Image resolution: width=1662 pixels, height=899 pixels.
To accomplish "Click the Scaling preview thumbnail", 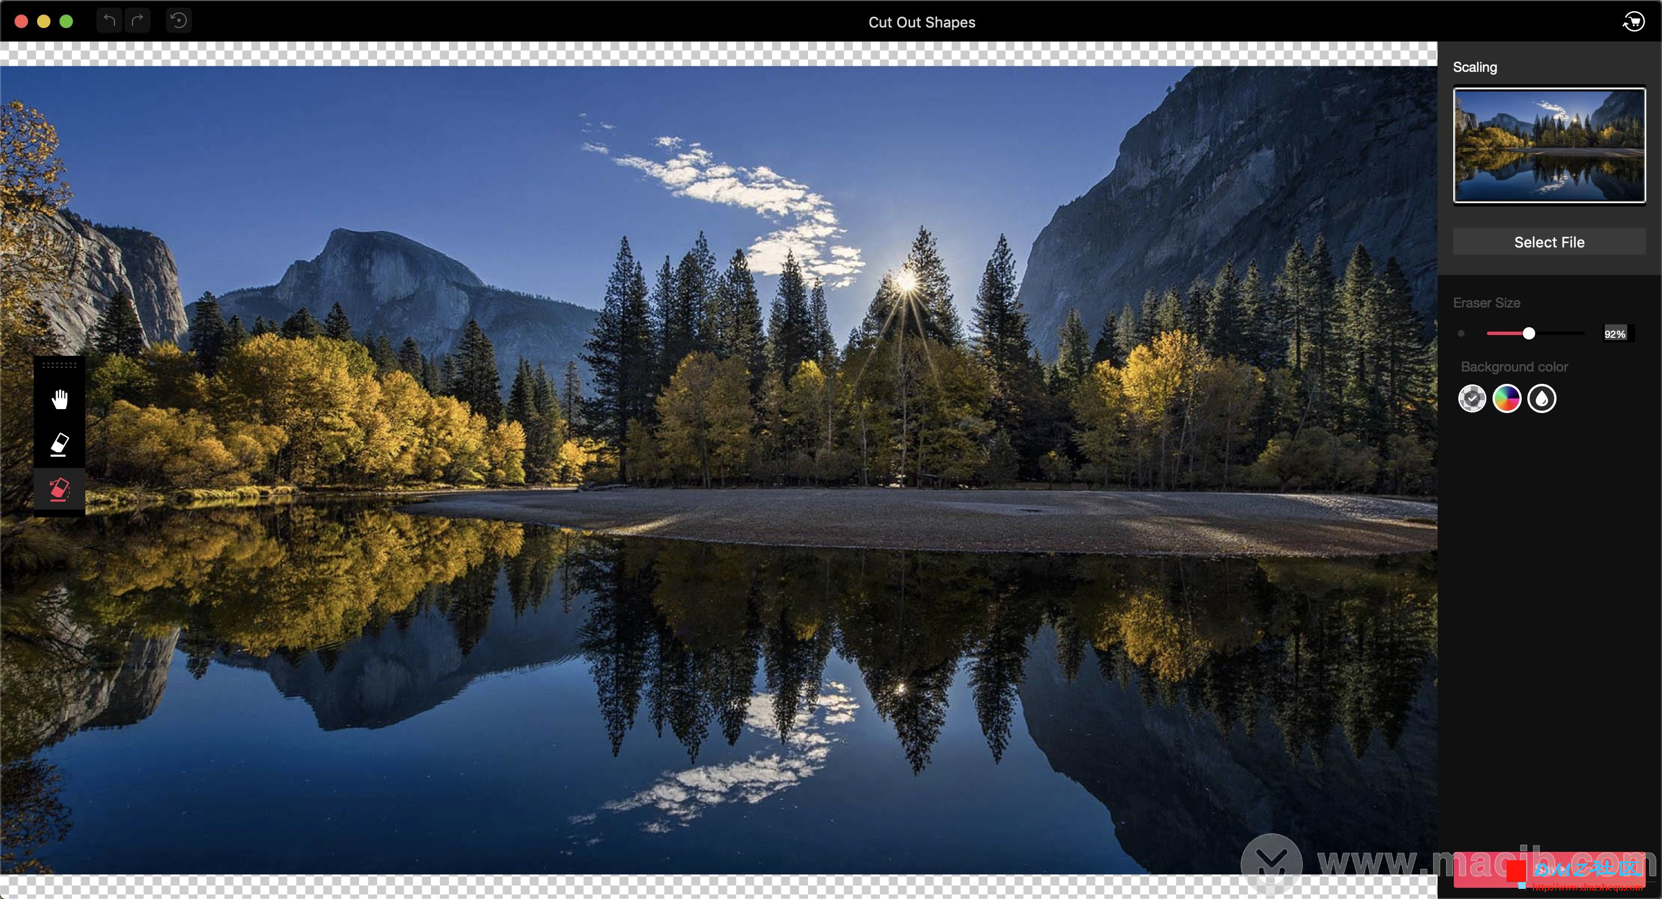I will (x=1549, y=146).
